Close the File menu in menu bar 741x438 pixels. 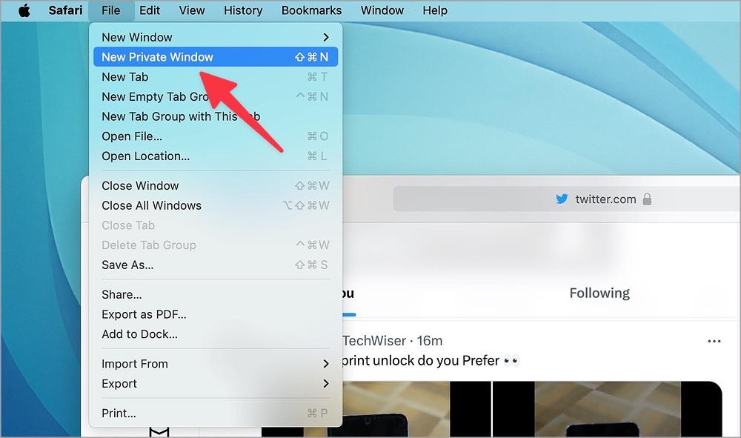click(x=110, y=10)
